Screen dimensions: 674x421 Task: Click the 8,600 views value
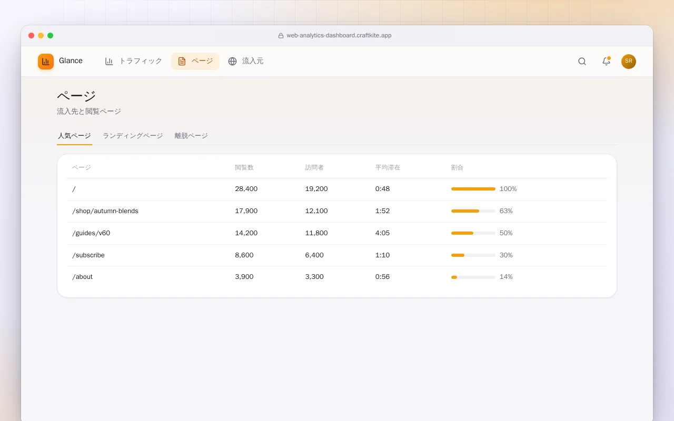(x=244, y=255)
